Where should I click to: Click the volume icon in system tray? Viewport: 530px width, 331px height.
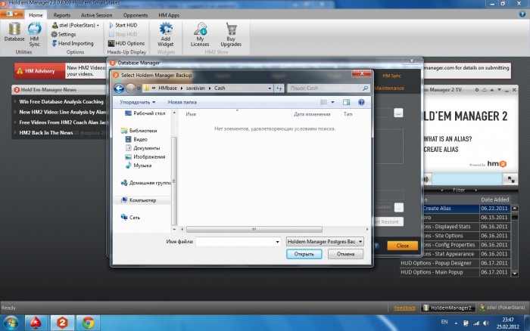[x=486, y=323]
